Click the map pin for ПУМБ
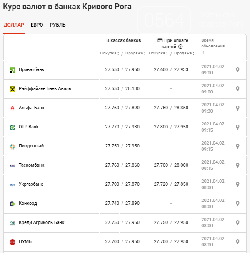Image resolution: width=250 pixels, height=253 pixels. tap(237, 242)
